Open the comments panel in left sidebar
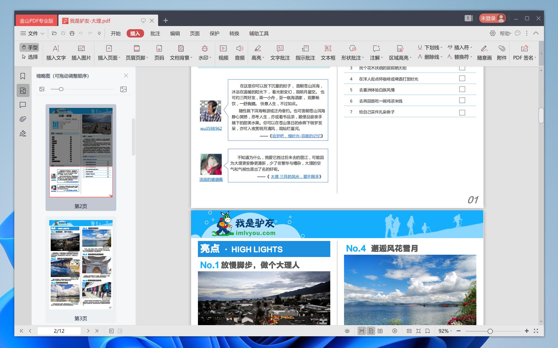The image size is (558, 348). [23, 105]
